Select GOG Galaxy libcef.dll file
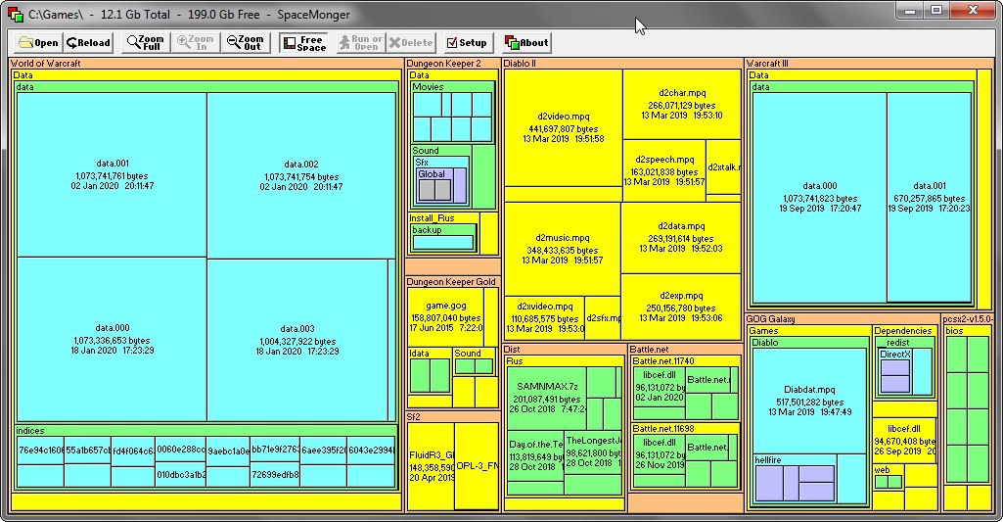 click(x=904, y=440)
